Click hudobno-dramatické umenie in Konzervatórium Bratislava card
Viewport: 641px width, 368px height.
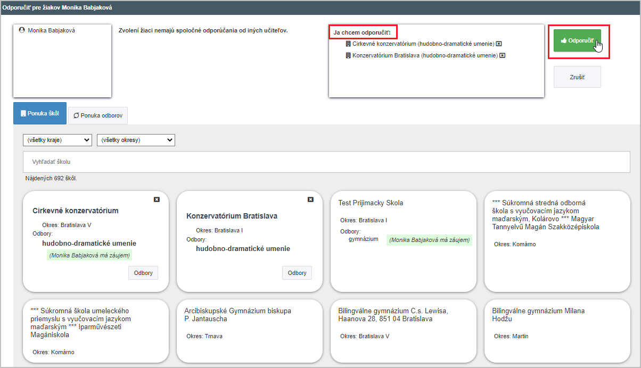tap(243, 249)
